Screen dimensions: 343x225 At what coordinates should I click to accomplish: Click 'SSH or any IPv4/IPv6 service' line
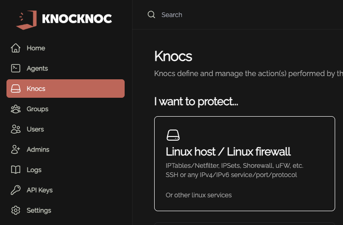tap(231, 175)
